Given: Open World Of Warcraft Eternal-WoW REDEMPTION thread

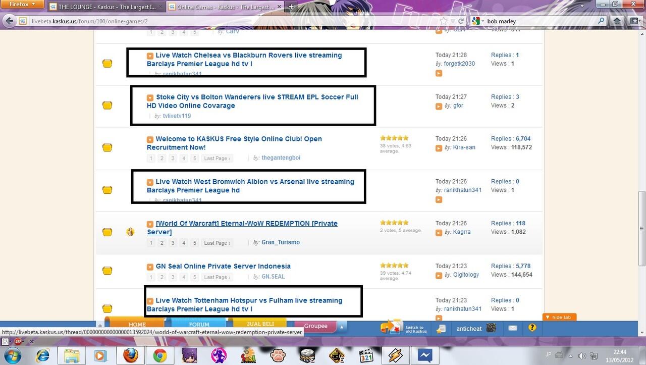Looking at the screenshot, I should (x=242, y=228).
